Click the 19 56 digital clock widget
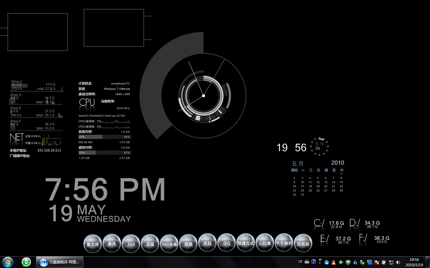430x268 pixels. (x=291, y=148)
